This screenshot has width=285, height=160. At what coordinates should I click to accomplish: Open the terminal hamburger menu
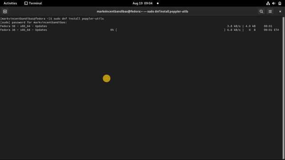pyautogui.click(x=270, y=12)
